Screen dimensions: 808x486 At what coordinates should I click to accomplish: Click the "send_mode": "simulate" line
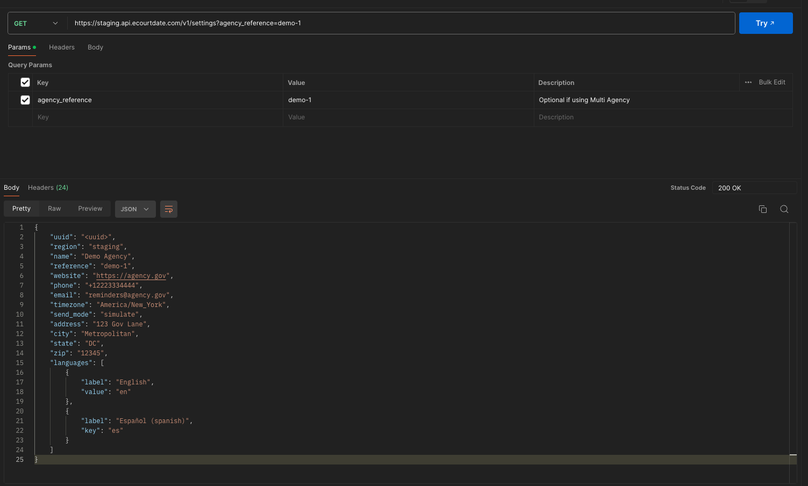[x=96, y=315]
